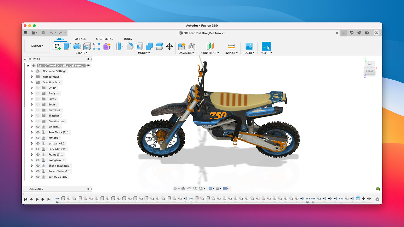Screen dimensions: 404x227
Task: Jump to timeline beginning
Action: 26,199
